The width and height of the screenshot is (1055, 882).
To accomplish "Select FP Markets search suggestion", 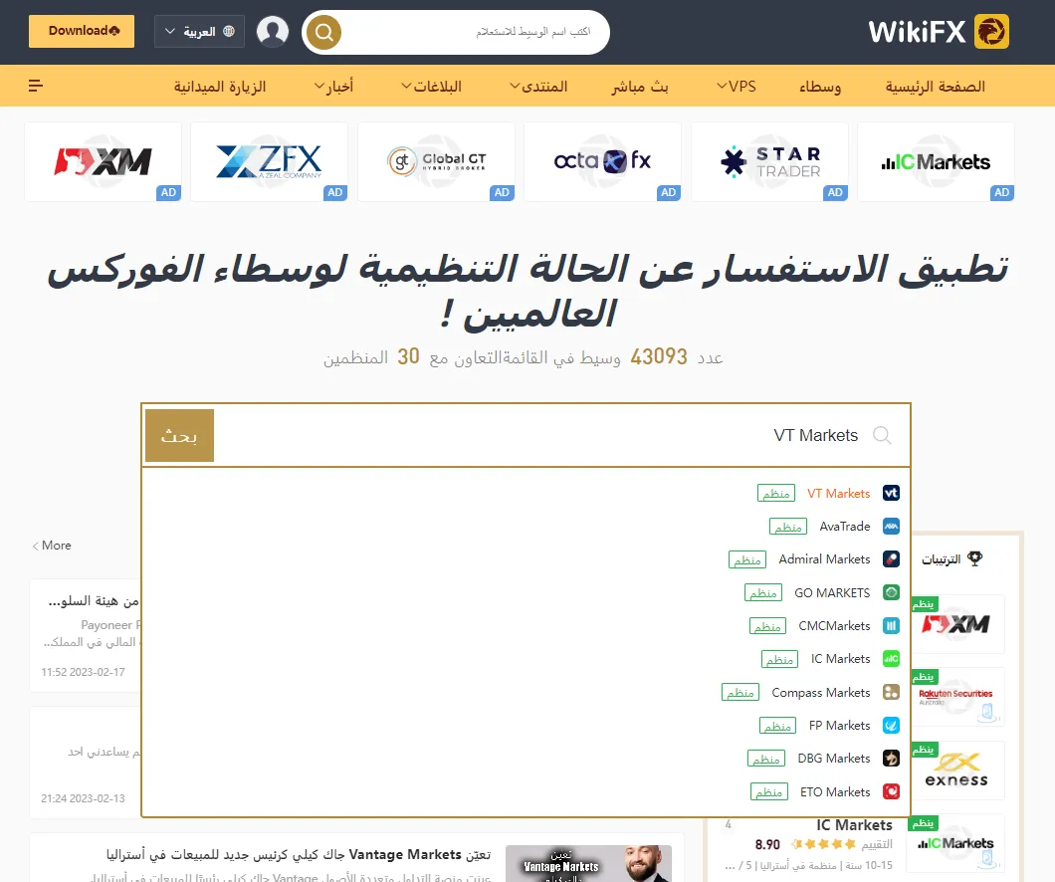I will [x=840, y=726].
